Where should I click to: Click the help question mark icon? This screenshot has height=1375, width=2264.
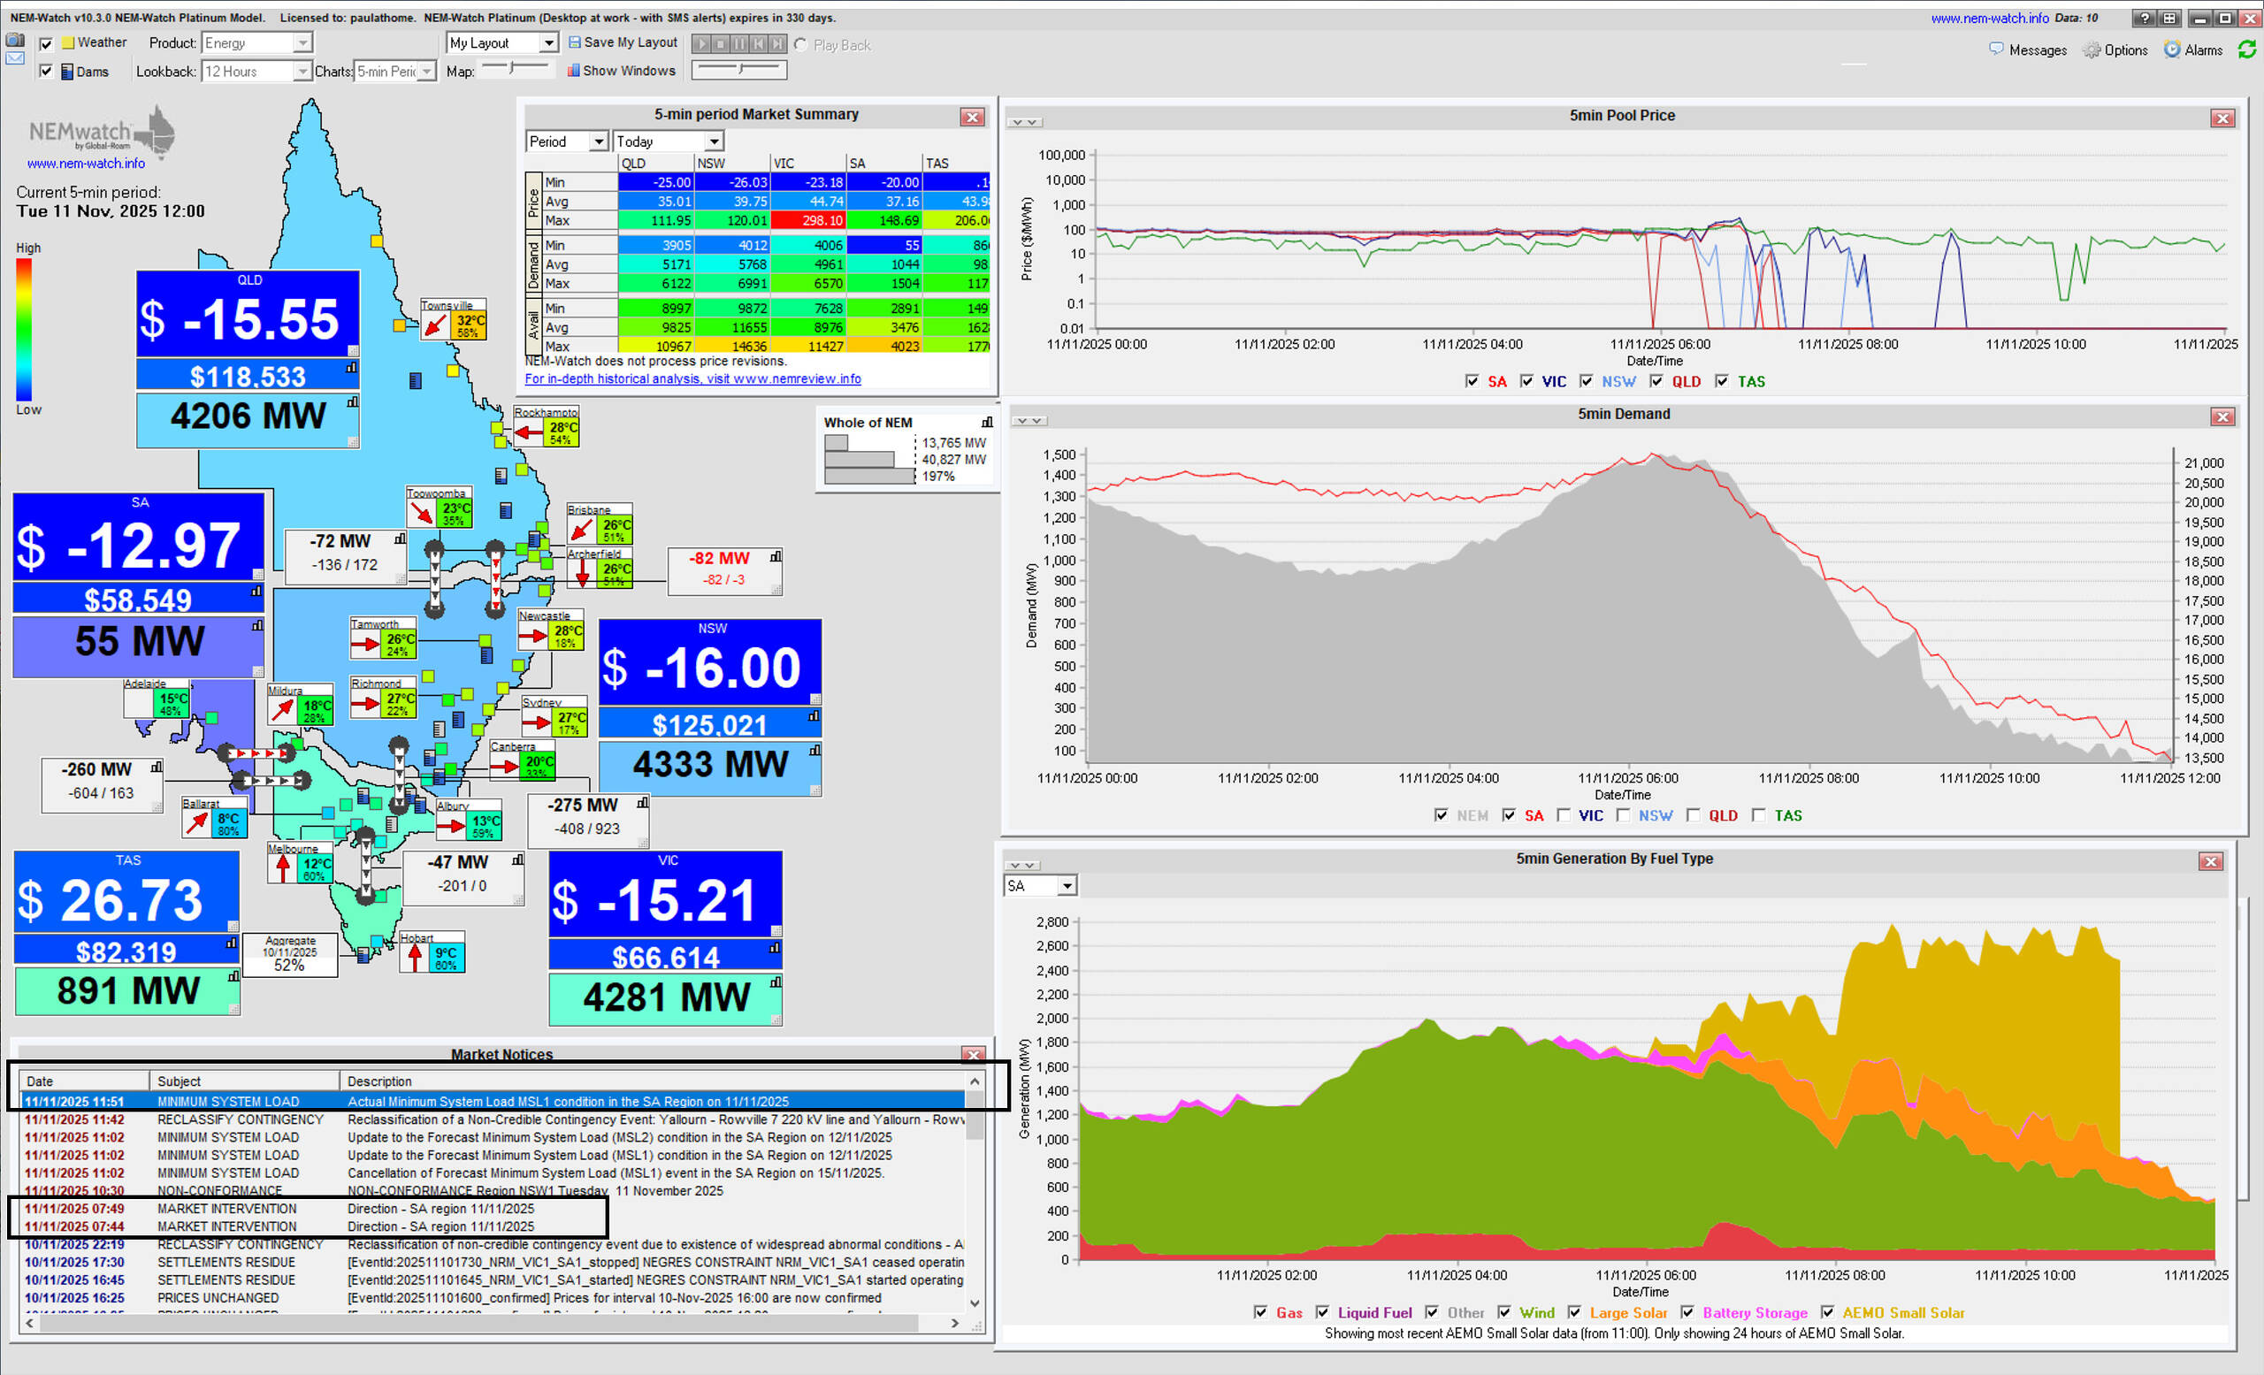2144,19
